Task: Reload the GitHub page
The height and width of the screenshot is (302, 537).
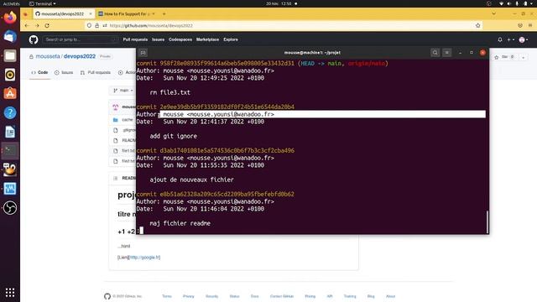Action: [47, 26]
